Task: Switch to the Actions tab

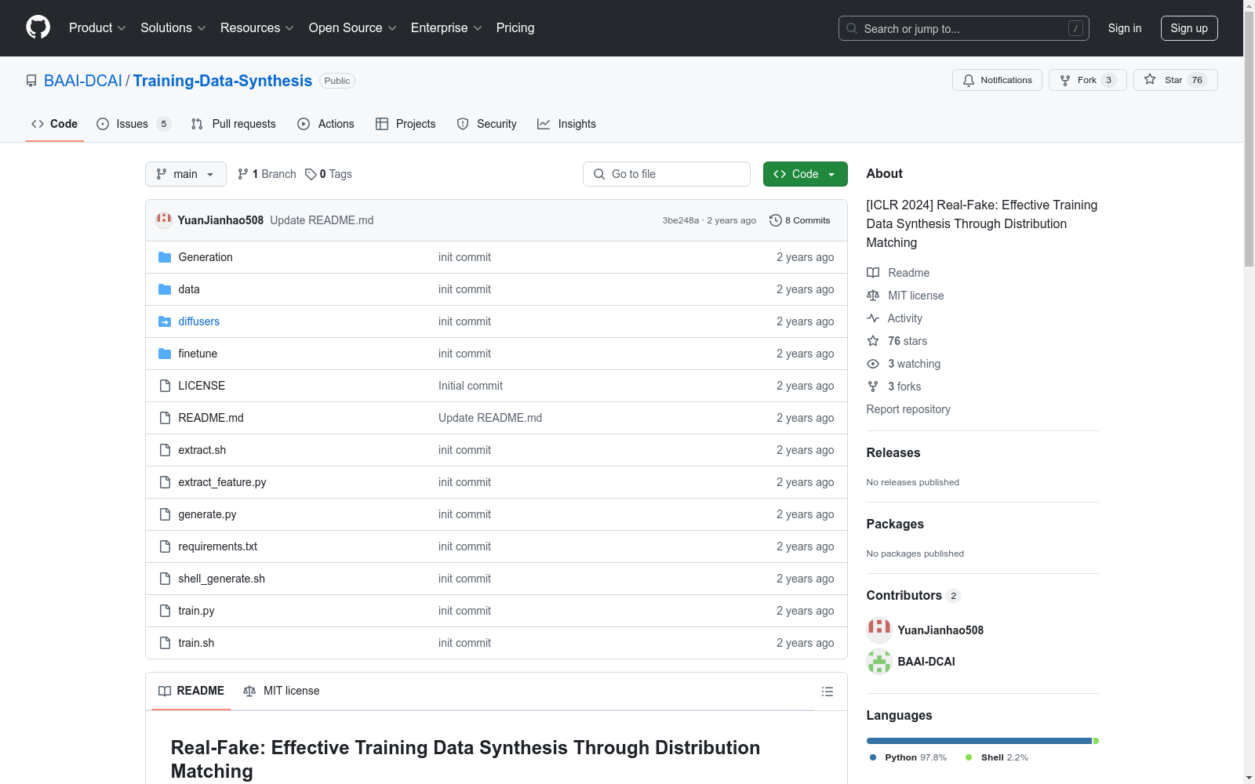Action: pyautogui.click(x=326, y=124)
